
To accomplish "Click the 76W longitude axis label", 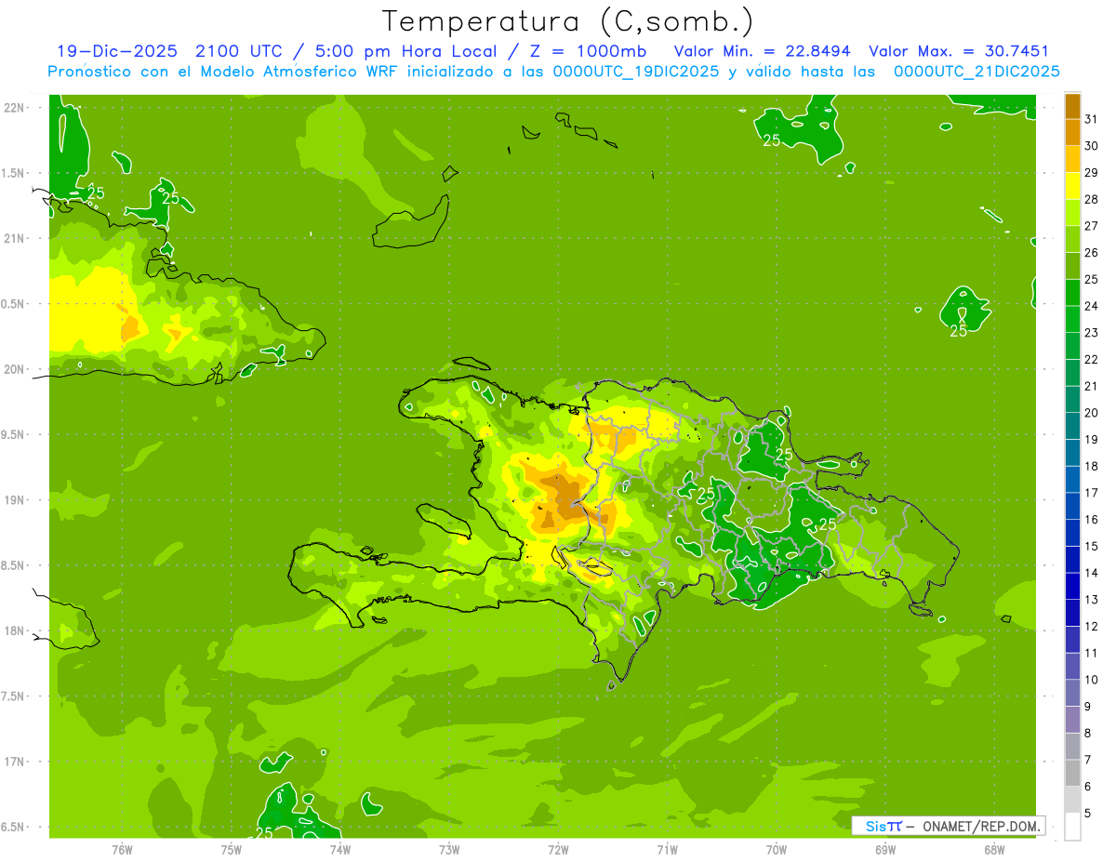I will tap(122, 849).
